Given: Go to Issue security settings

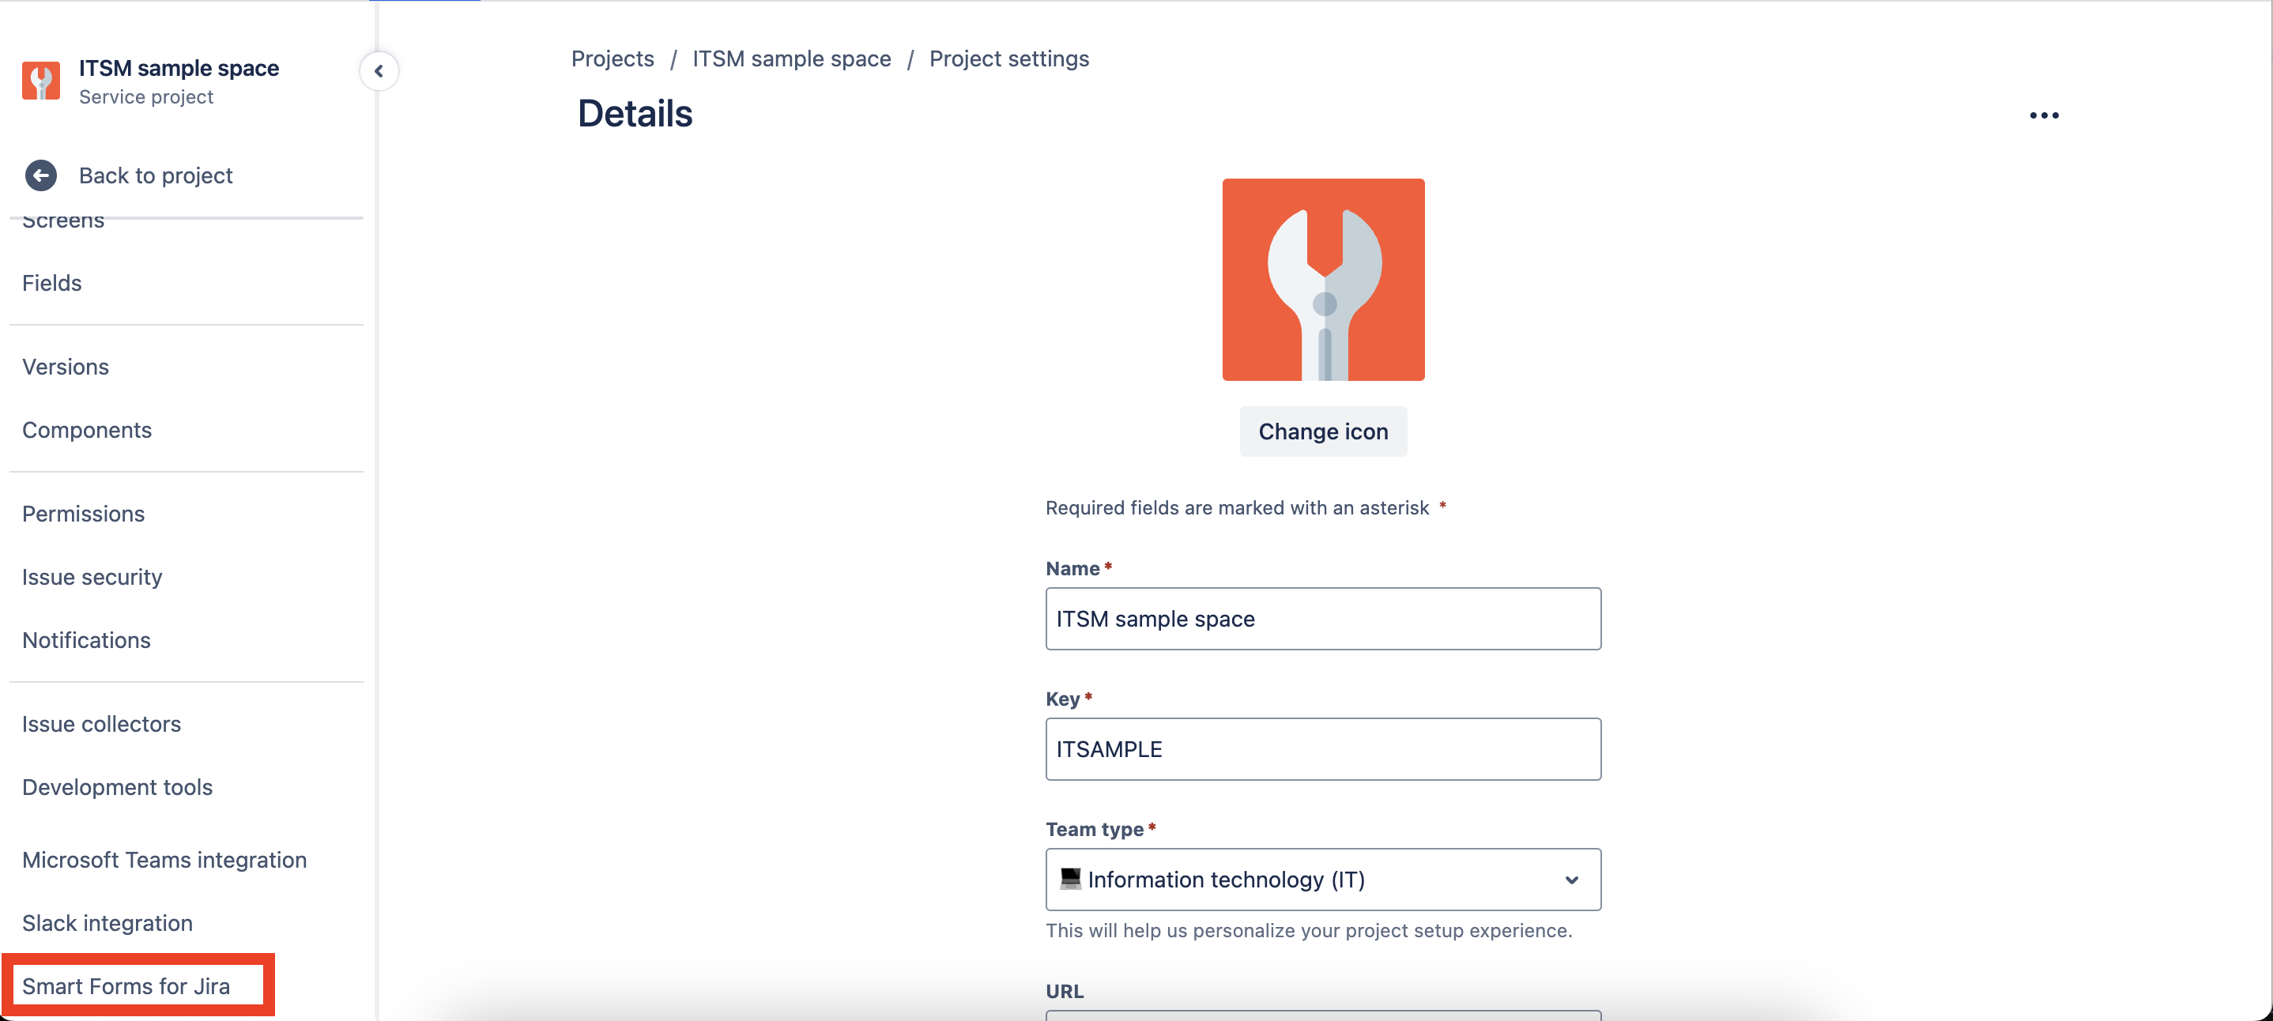Looking at the screenshot, I should pos(92,577).
